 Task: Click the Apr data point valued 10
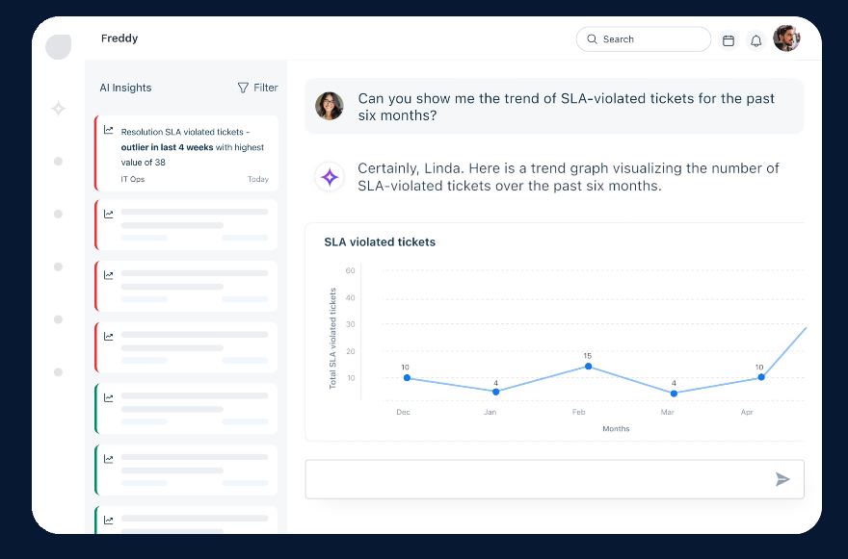click(x=761, y=377)
